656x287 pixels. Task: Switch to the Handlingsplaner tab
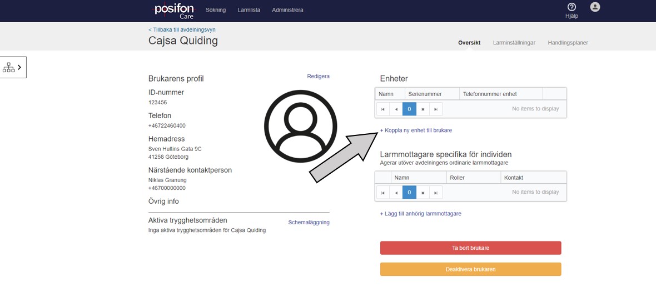pyautogui.click(x=568, y=43)
